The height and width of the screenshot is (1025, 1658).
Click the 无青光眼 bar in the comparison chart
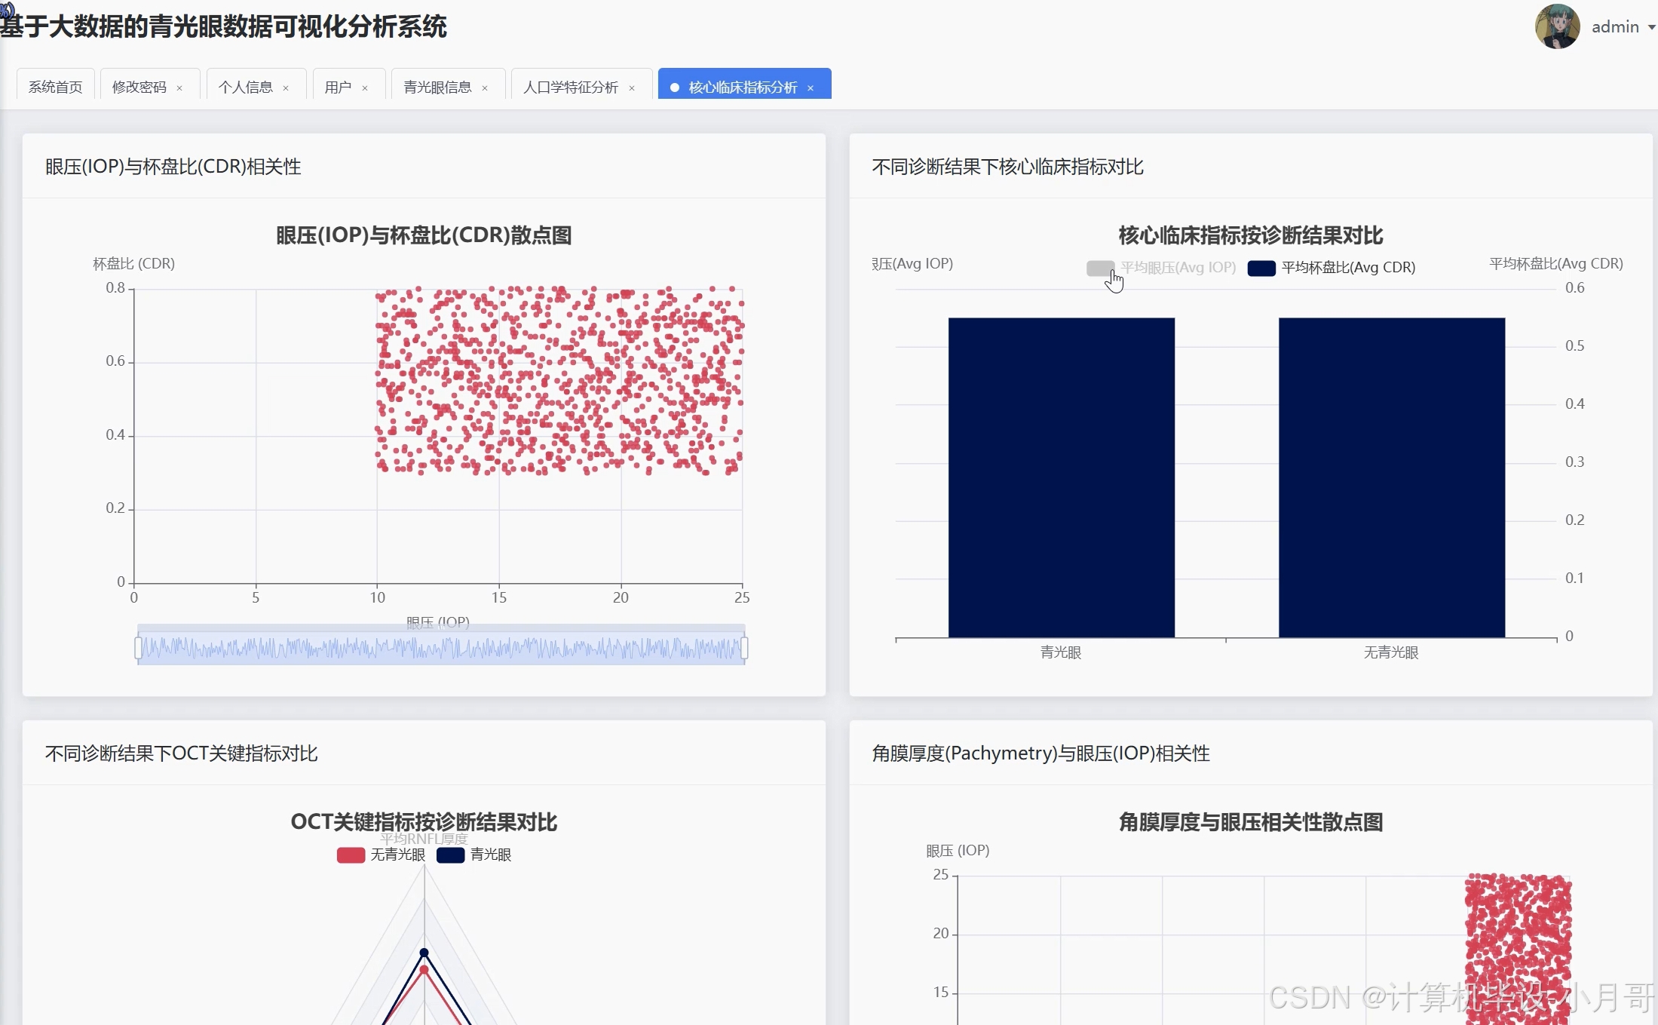(1392, 477)
